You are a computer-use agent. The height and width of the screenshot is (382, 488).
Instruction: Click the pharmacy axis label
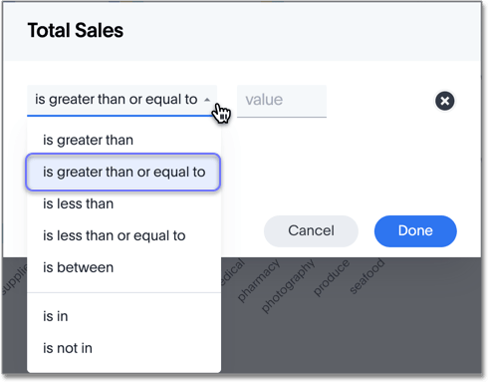259,280
